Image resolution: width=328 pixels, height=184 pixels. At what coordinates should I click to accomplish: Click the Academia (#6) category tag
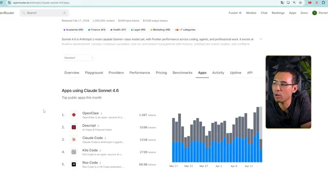pos(73,30)
